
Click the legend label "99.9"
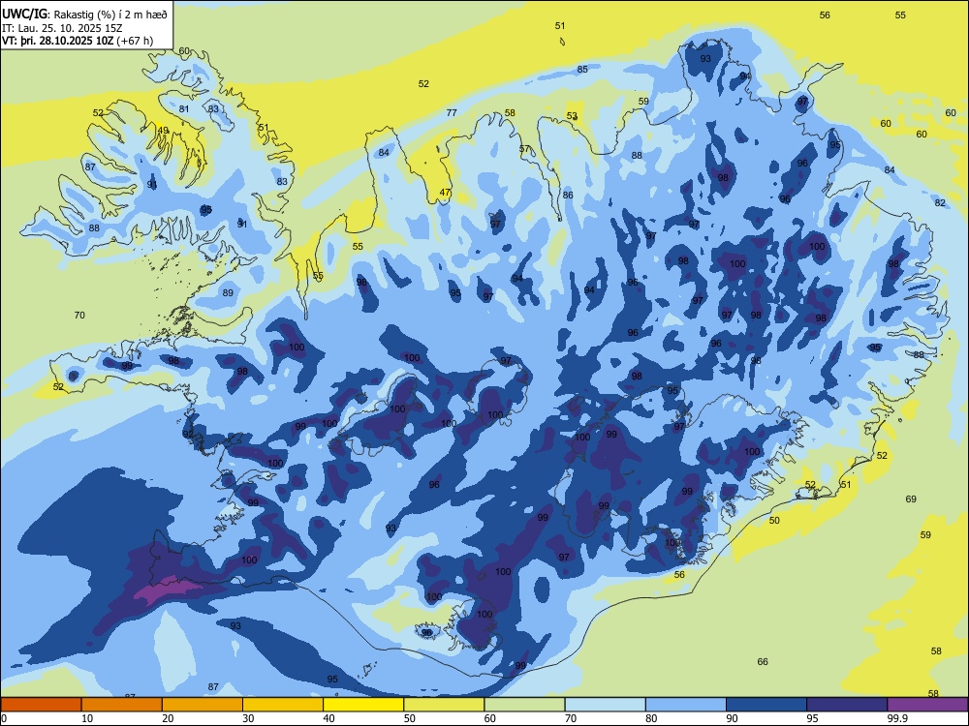coord(896,718)
